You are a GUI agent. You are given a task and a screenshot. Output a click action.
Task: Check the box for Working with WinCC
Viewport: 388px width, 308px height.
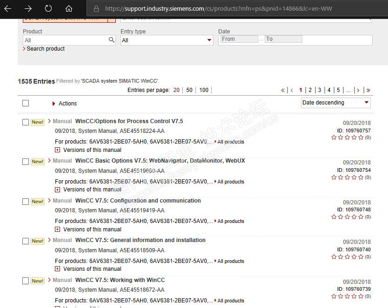pyautogui.click(x=26, y=281)
